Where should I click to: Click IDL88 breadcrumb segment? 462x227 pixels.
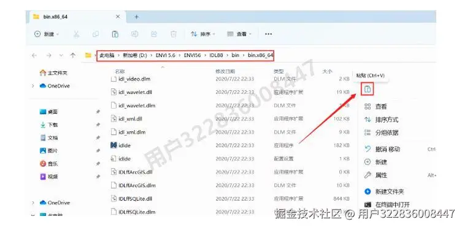216,55
